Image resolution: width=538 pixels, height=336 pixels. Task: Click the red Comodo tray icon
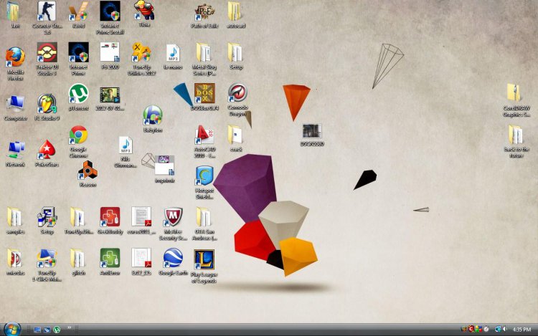tap(471, 329)
